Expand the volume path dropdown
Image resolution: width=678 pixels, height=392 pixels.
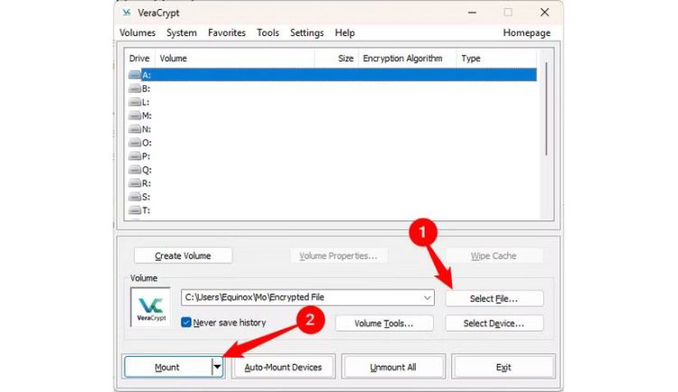tap(428, 297)
